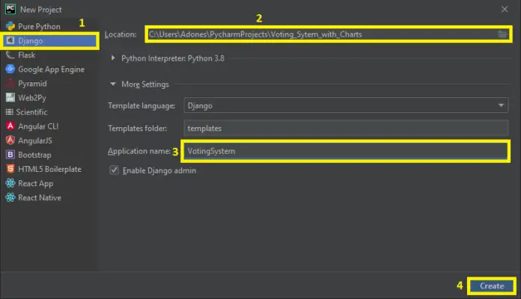The height and width of the screenshot is (299, 521).
Task: Collapse the More Settings section
Action: point(114,84)
